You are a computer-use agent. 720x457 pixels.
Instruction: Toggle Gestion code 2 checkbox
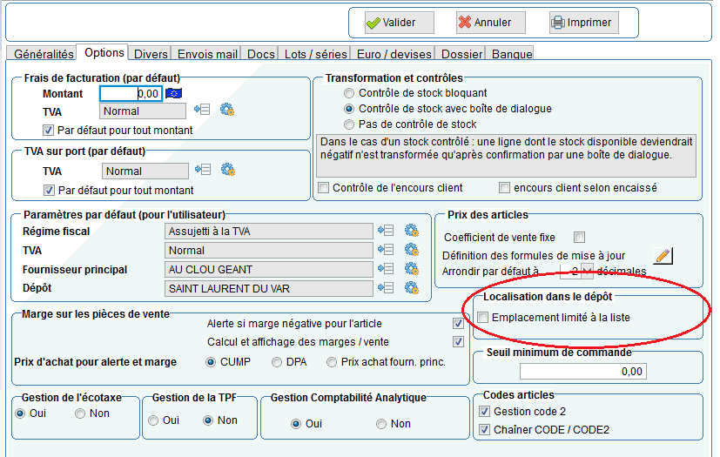tap(484, 411)
